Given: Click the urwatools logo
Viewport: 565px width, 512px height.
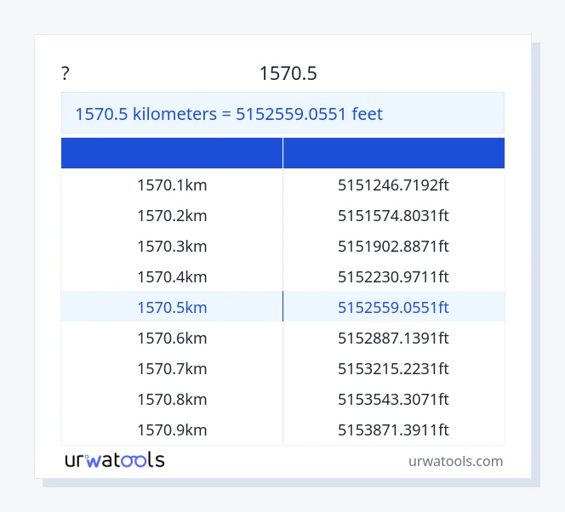Looking at the screenshot, I should pyautogui.click(x=115, y=460).
